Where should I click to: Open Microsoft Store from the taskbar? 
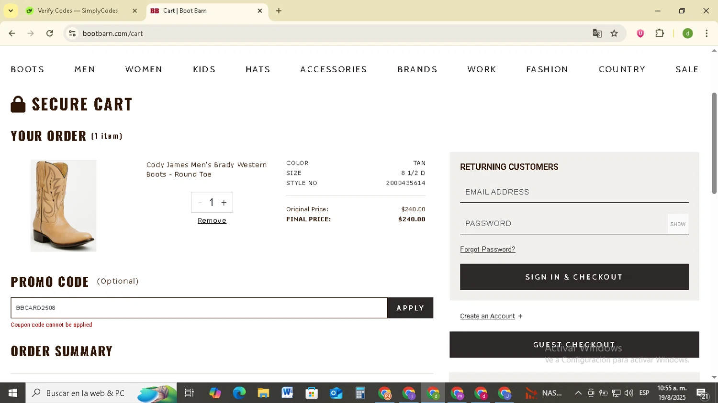(x=312, y=393)
